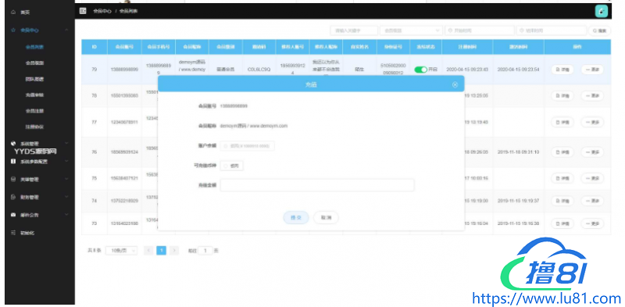Click the envelope icon for mail announcements
Image resolution: width=625 pixels, height=307 pixels.
13,215
